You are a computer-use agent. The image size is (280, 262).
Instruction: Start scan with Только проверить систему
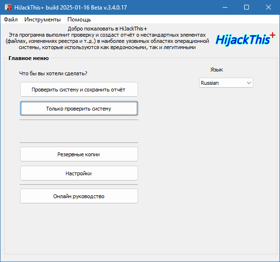79,109
